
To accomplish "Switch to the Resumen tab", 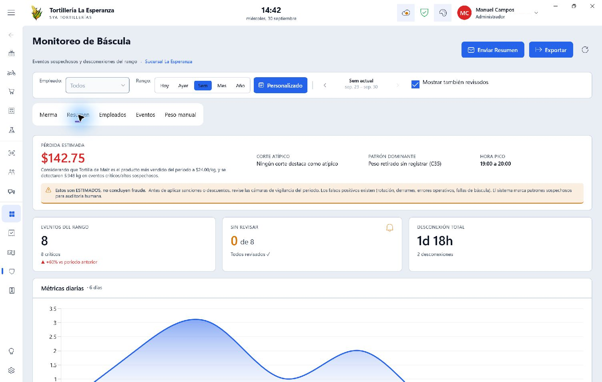I will click(78, 115).
